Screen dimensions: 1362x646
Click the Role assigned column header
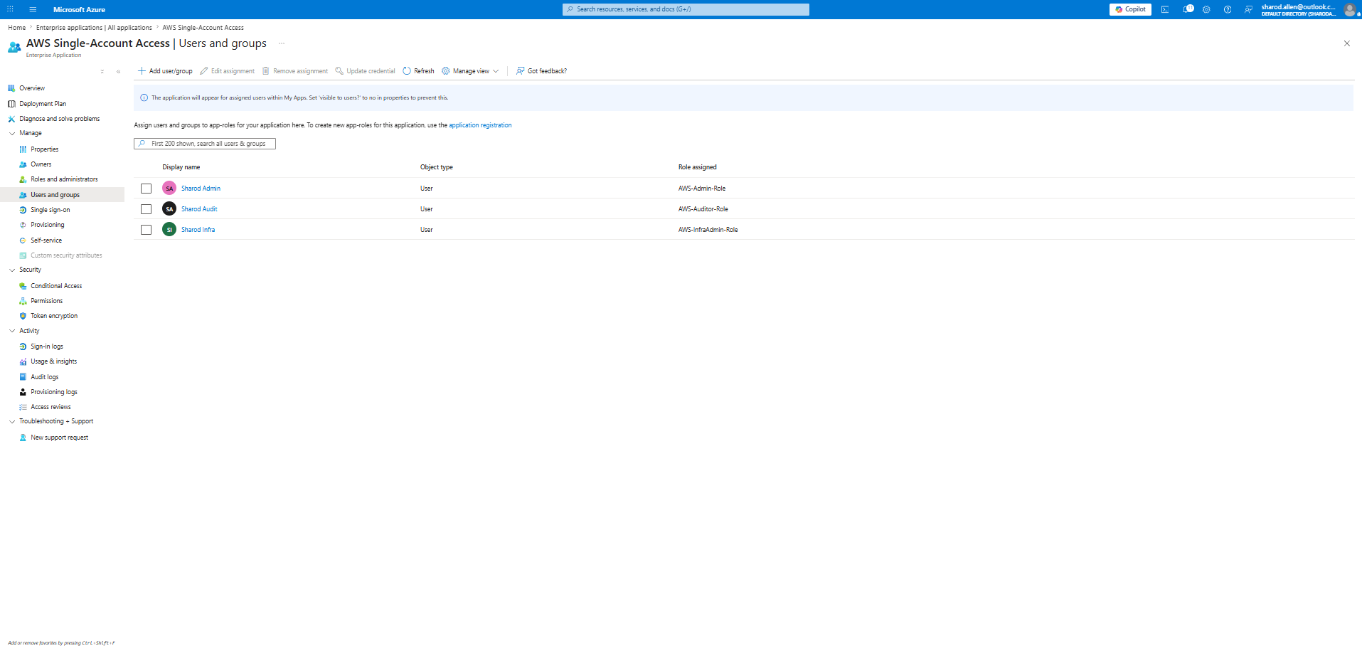point(698,167)
